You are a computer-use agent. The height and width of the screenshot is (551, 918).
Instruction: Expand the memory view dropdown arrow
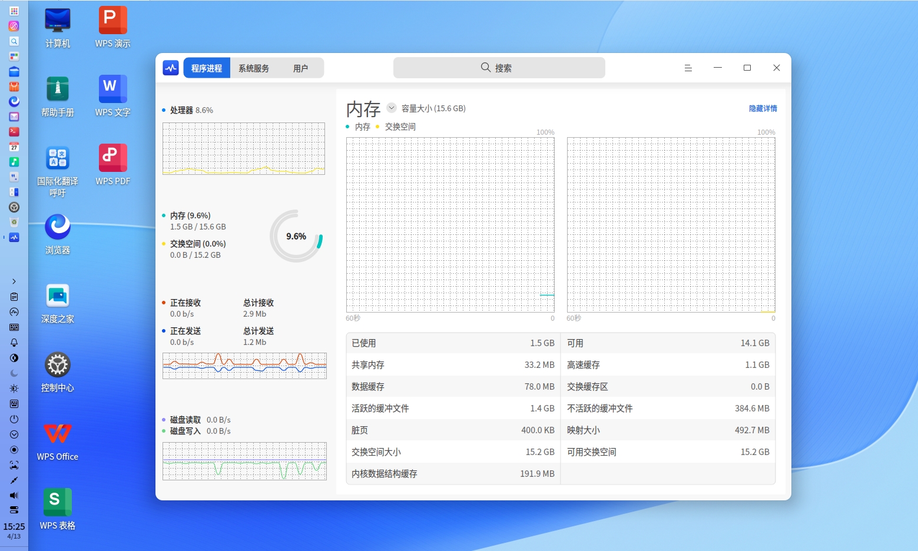tap(392, 108)
